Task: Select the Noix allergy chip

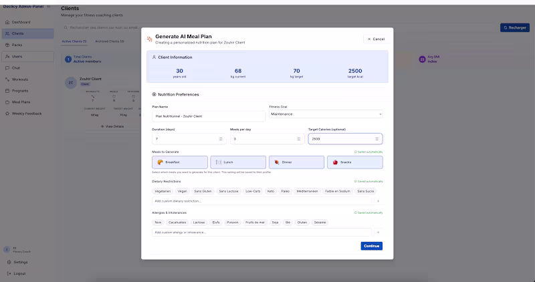Action: tap(158, 223)
